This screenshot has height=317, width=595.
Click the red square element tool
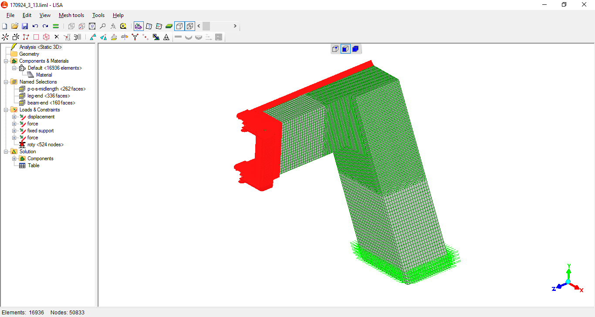[36, 37]
